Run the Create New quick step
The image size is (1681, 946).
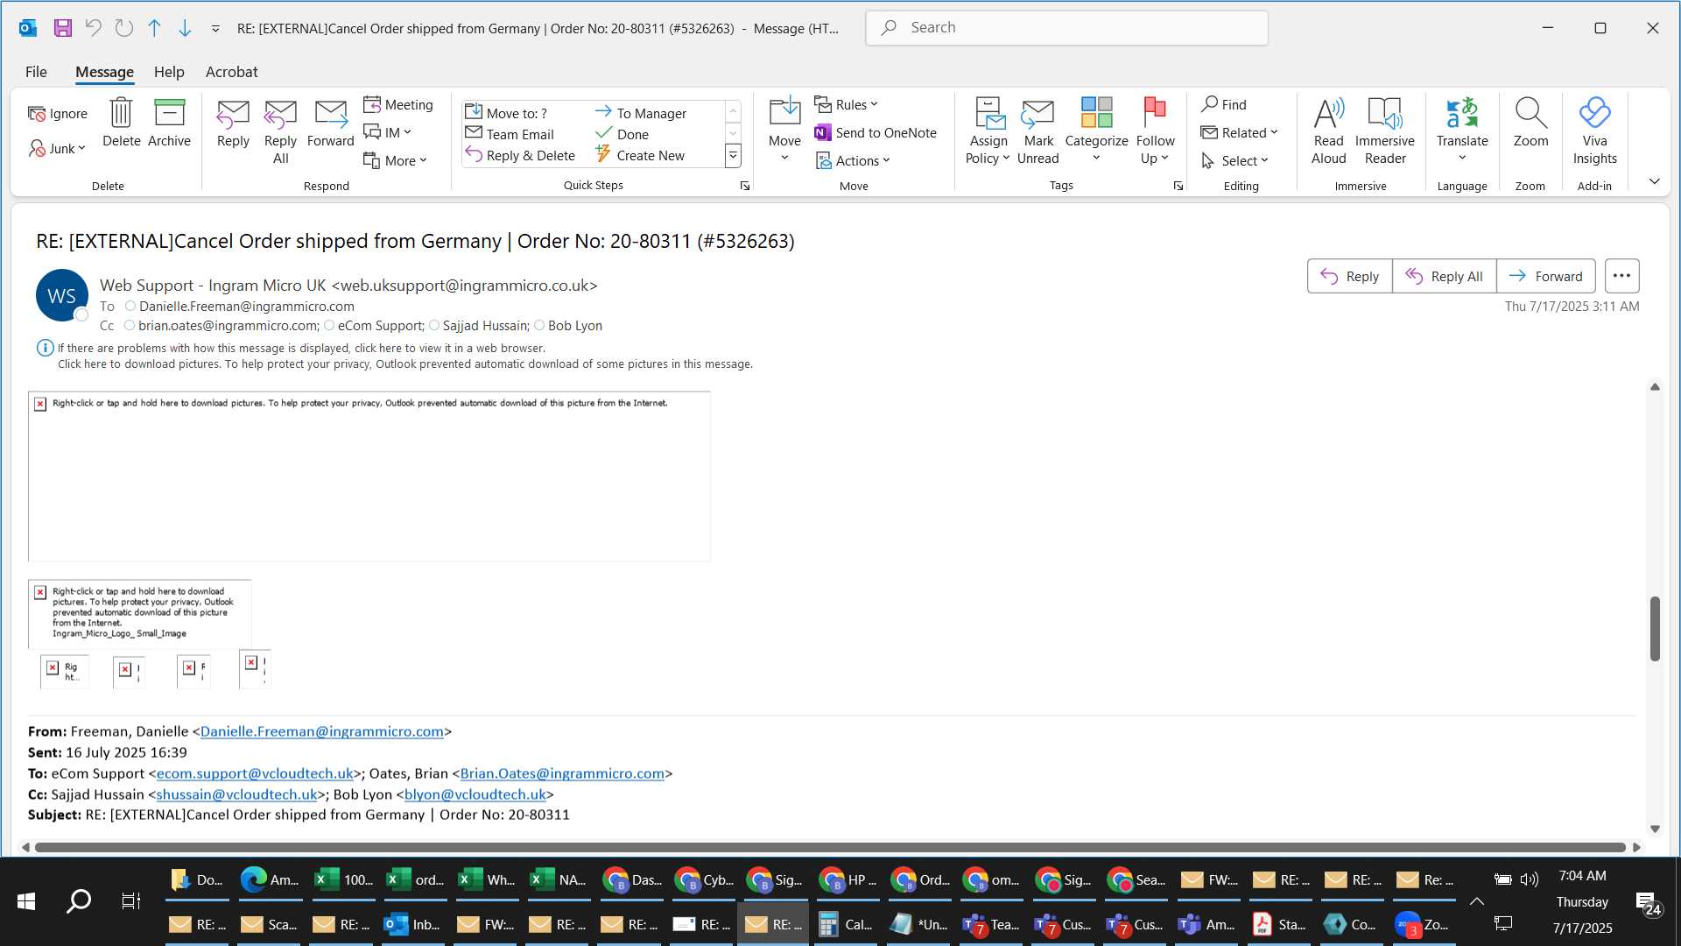tap(640, 155)
